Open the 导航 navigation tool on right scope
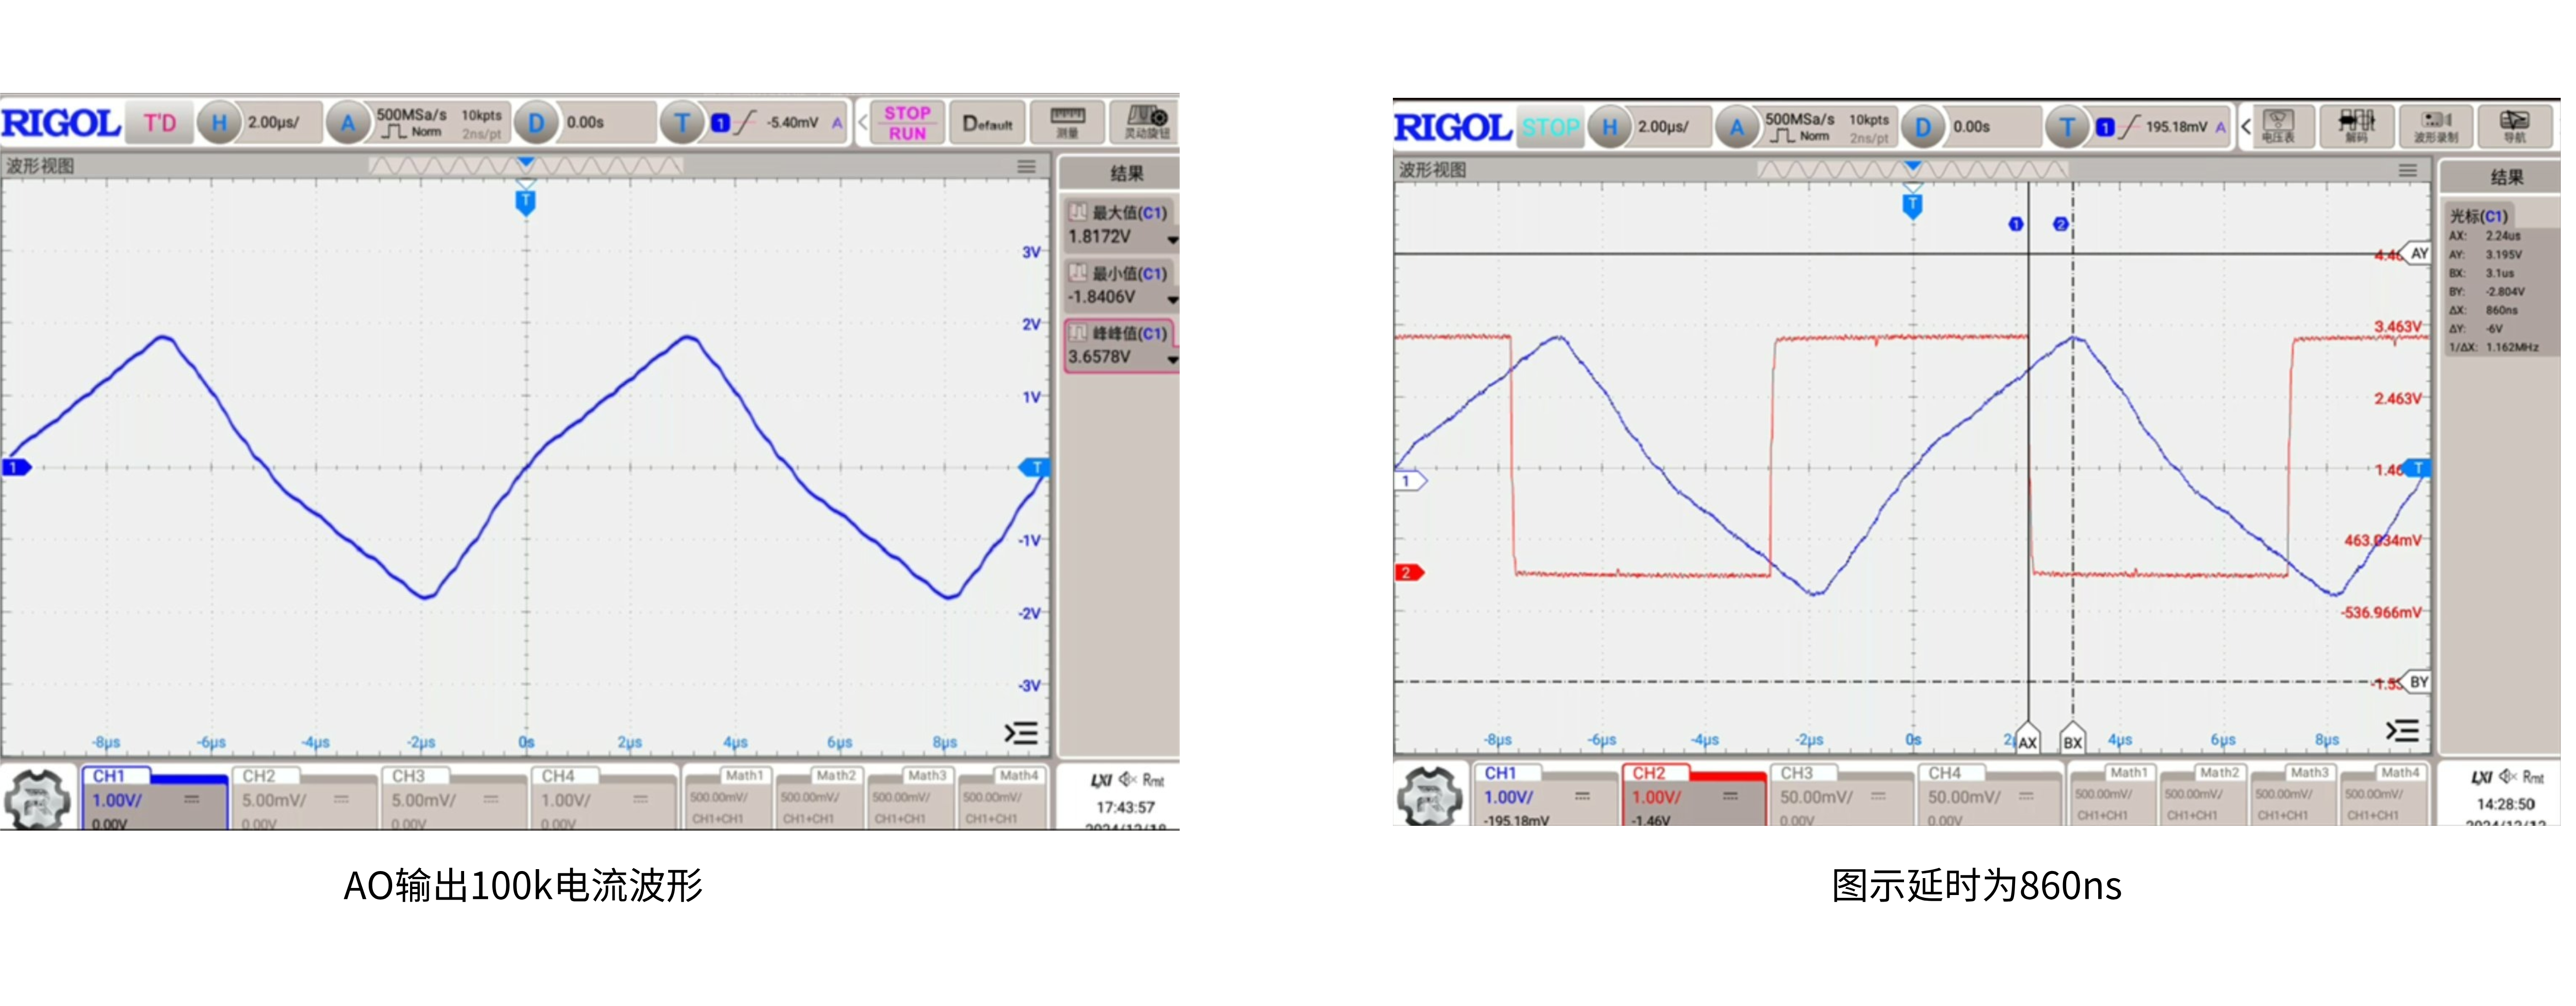Screen dimensions: 2576x1006 pyautogui.click(x=2514, y=127)
